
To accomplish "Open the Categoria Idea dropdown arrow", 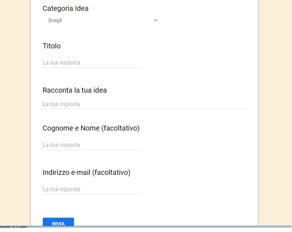I will click(155, 21).
